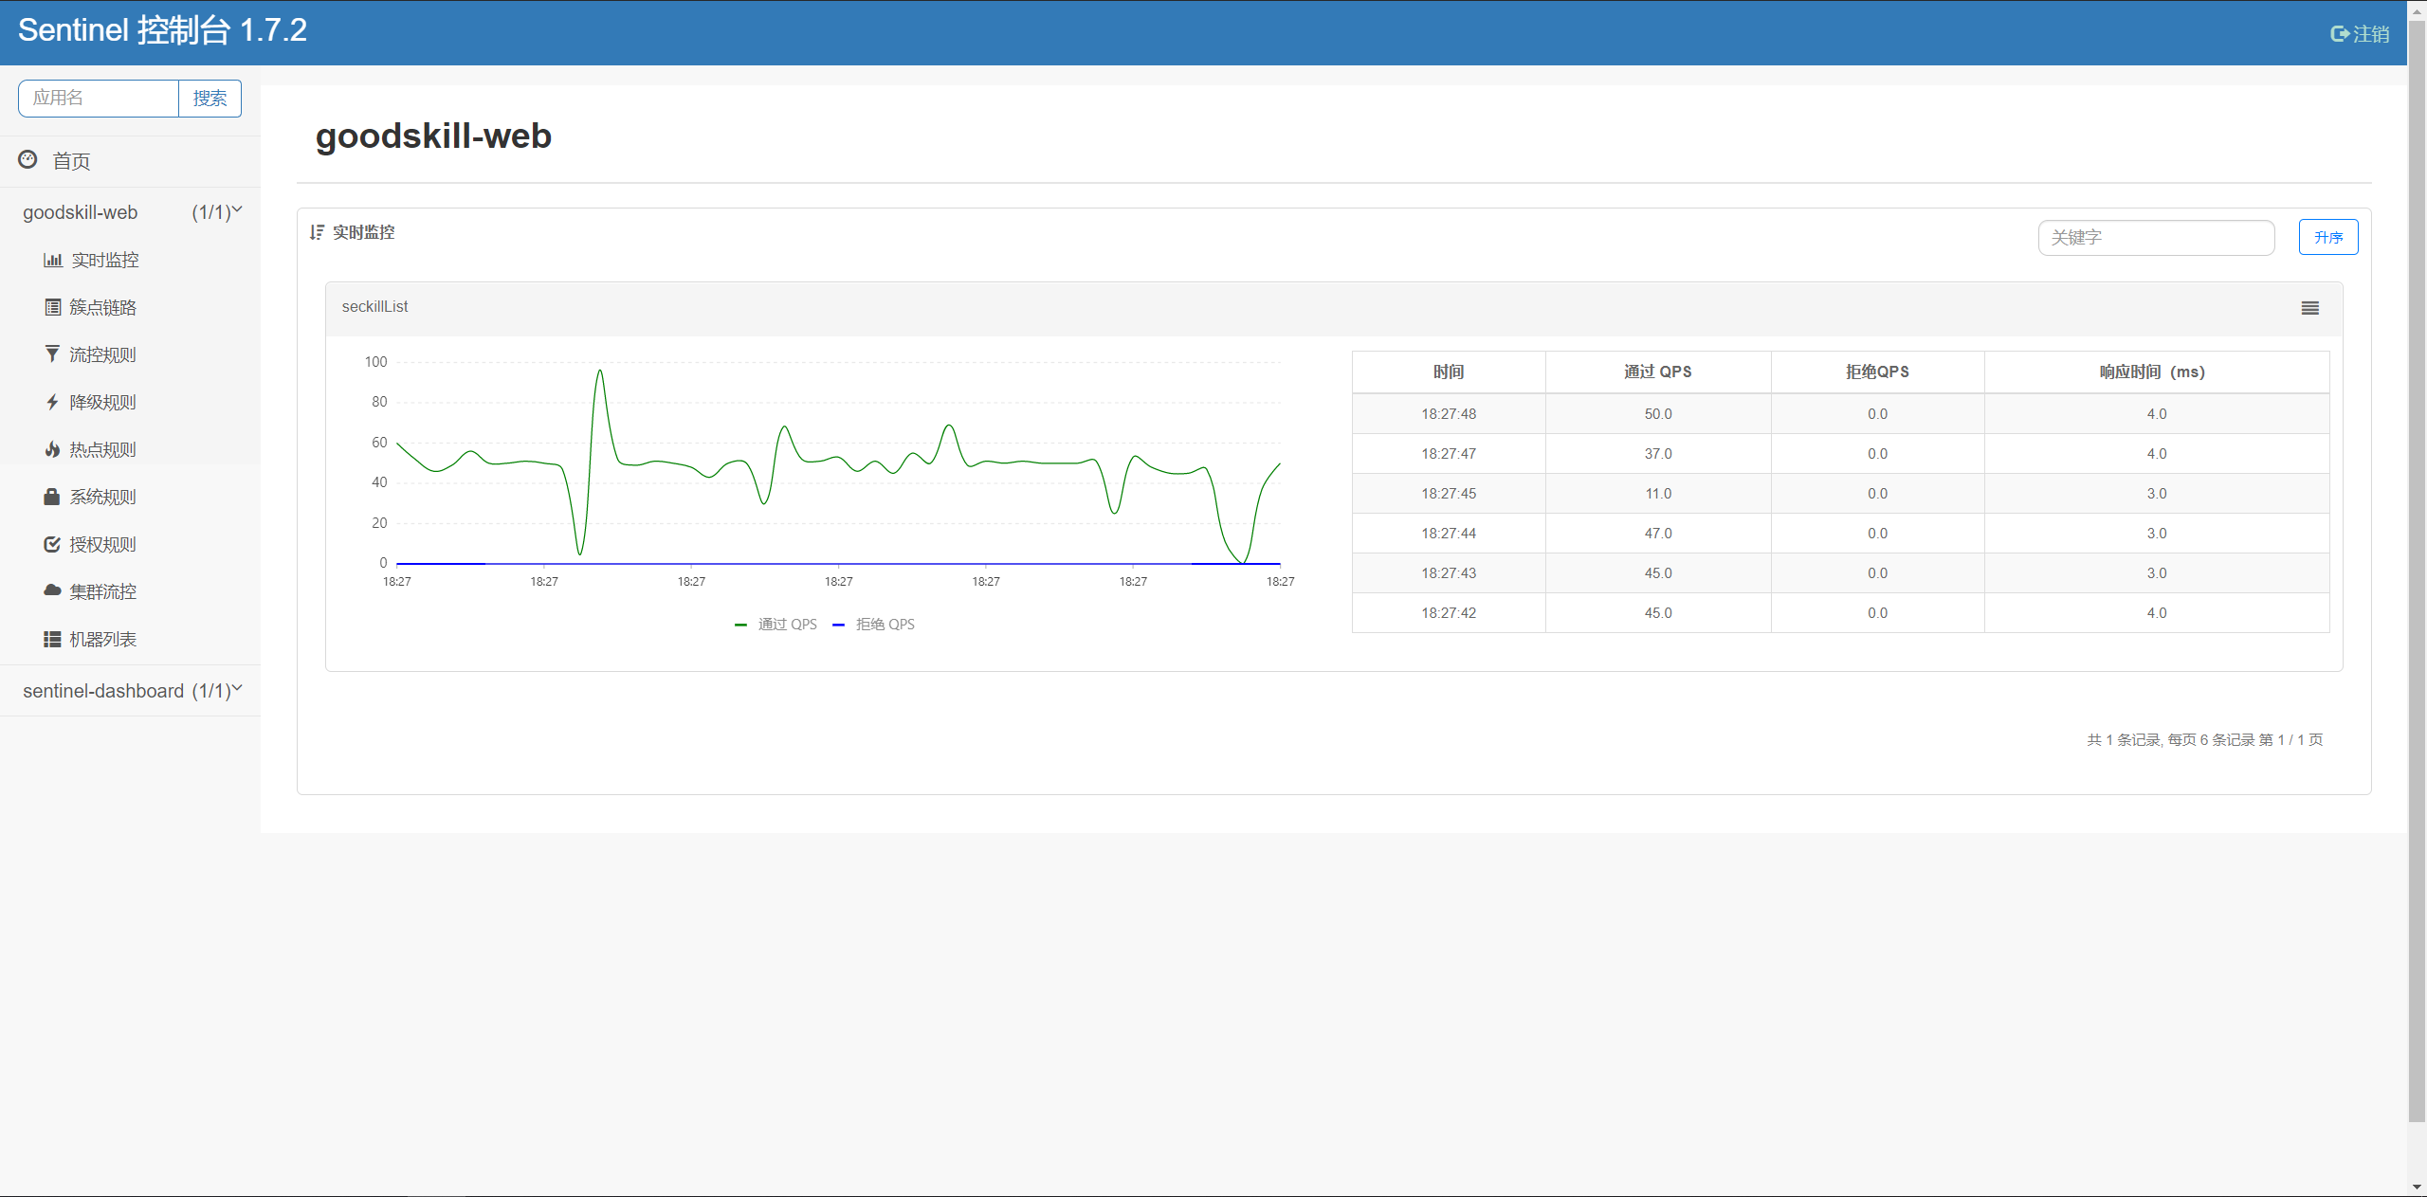Screen dimensions: 2427x1197
Task: Click the bar chart icon beside 实时监控
Action: [x=53, y=261]
